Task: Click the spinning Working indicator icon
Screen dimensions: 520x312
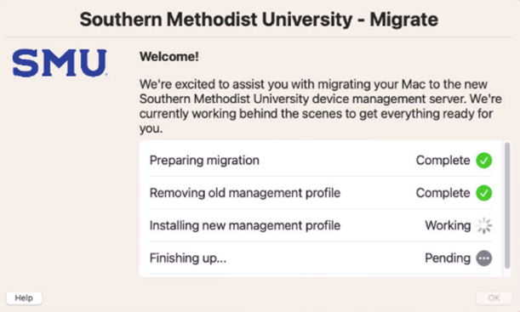Action: point(484,225)
